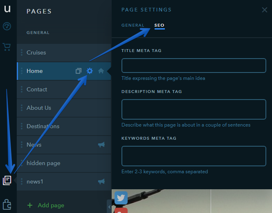Click 'Enter 2-3 keywords, comma separated' hint

(164, 172)
